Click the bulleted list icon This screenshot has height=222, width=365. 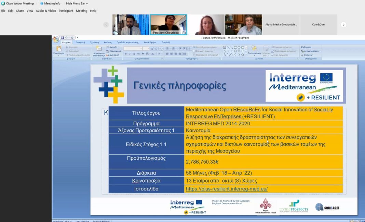point(167,49)
